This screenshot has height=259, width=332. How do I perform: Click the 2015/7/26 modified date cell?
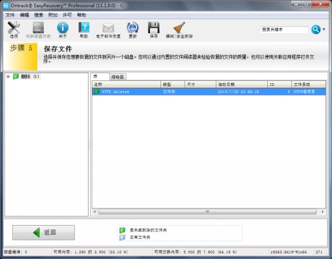tap(238, 92)
